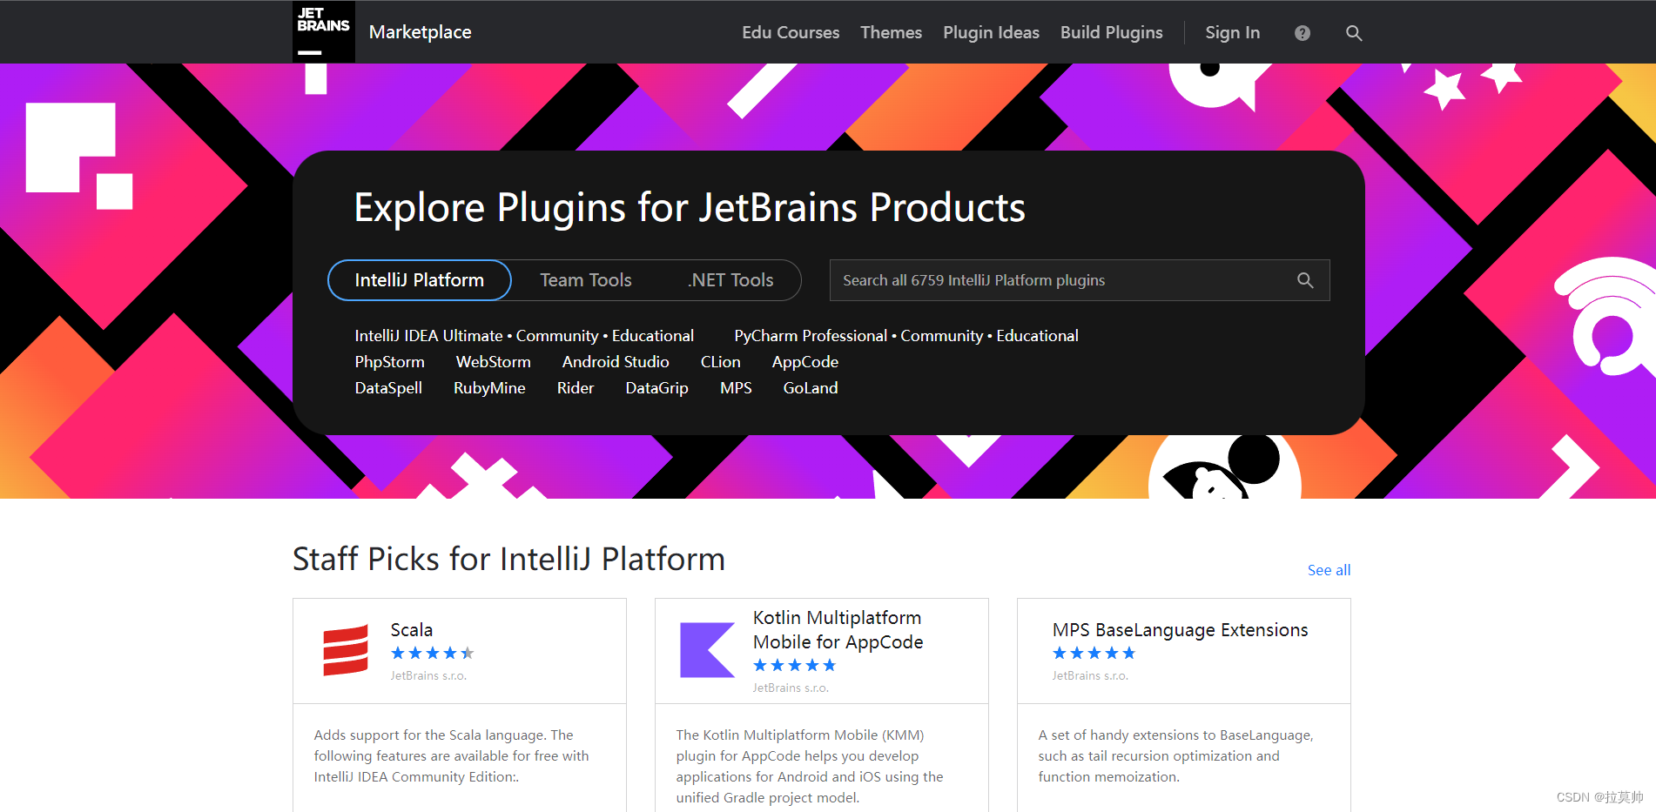This screenshot has width=1656, height=812.
Task: Open the MPS product link
Action: (736, 388)
